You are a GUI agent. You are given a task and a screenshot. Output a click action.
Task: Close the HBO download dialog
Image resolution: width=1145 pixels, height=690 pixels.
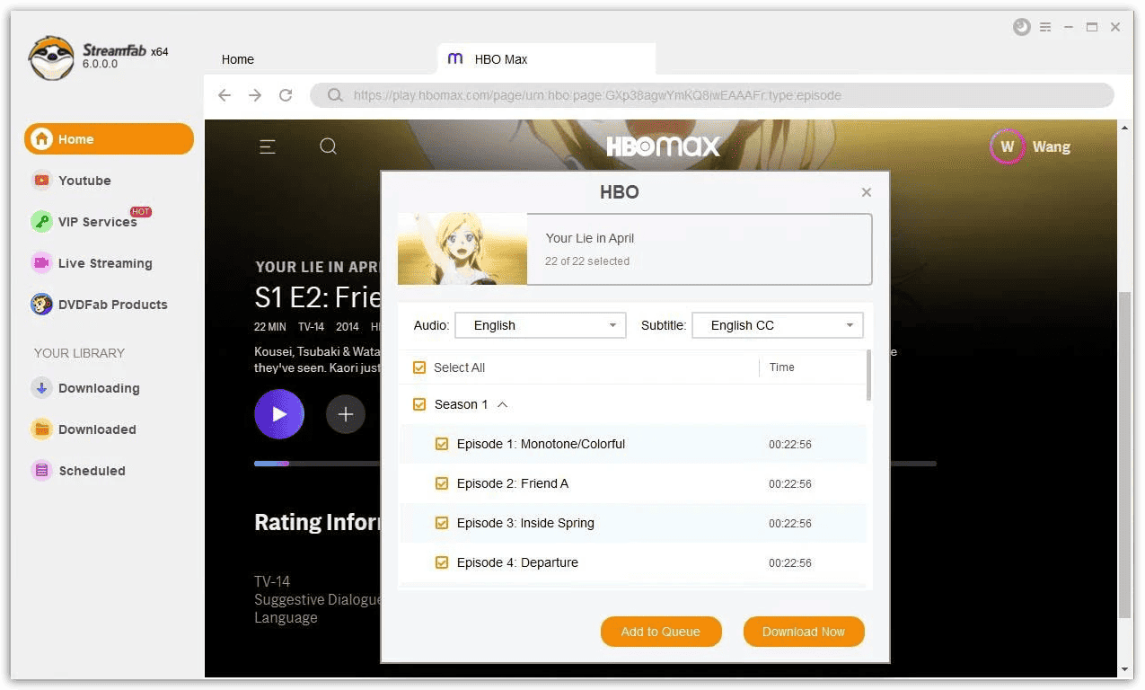(x=867, y=192)
